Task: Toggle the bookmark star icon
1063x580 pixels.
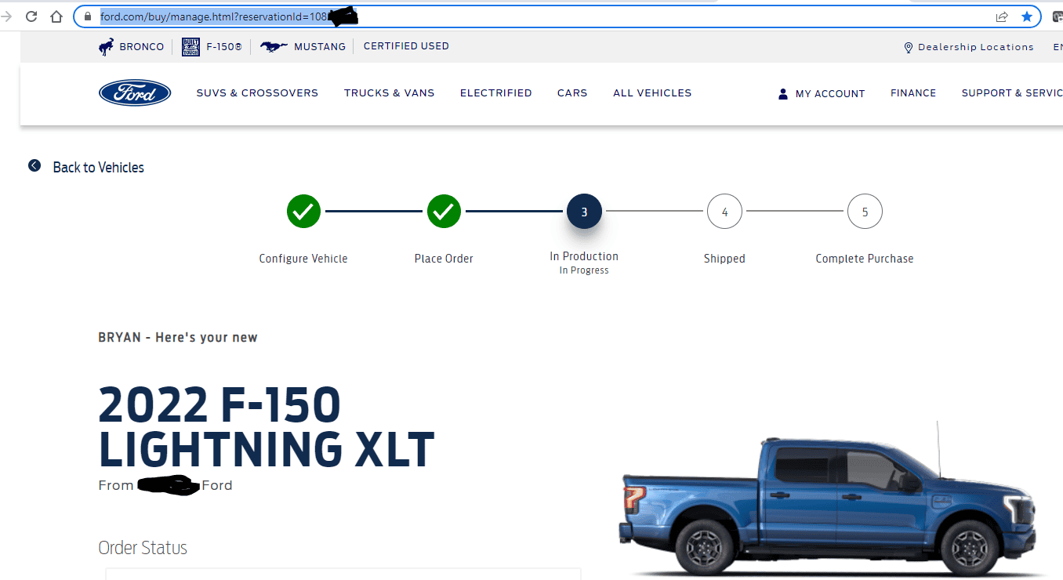Action: click(1027, 16)
